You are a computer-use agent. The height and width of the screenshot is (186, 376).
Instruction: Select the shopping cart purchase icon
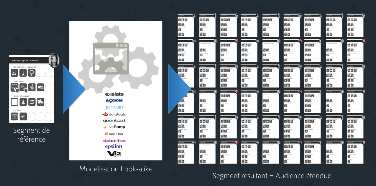32,87
